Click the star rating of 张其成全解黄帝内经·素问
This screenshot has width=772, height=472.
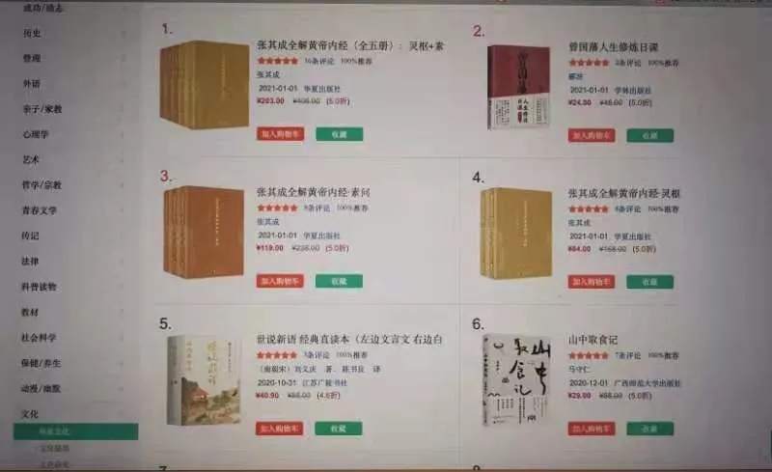pyautogui.click(x=277, y=208)
